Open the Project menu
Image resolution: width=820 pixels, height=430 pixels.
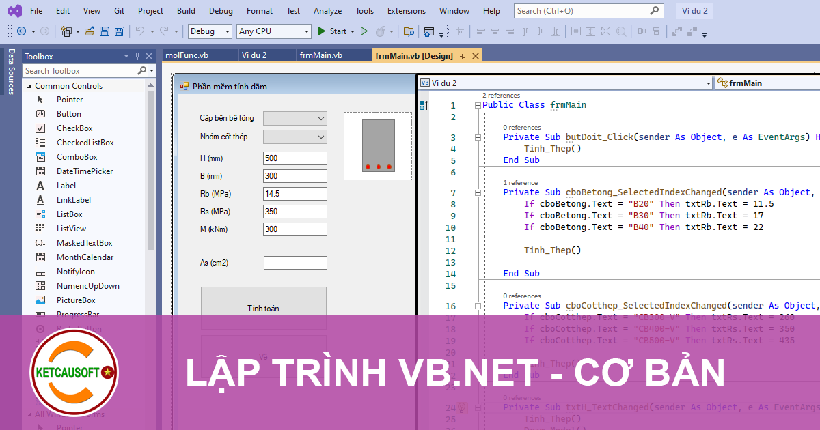pos(150,11)
